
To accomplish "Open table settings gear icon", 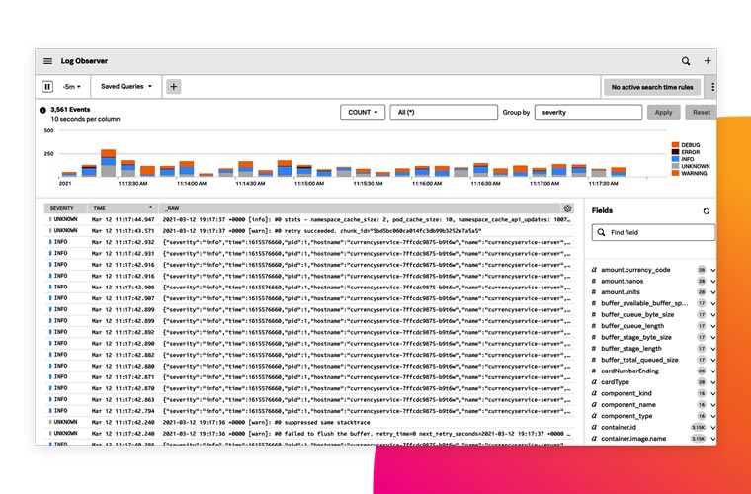I will coord(567,208).
